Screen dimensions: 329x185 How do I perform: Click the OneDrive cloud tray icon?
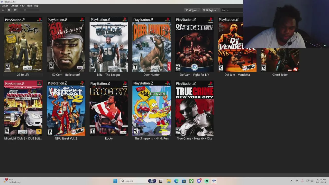pos(297,181)
